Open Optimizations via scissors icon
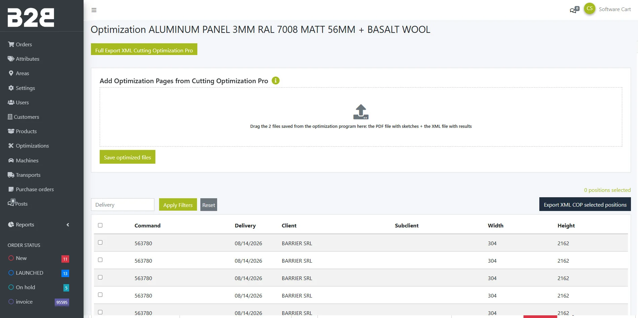This screenshot has width=638, height=318. click(x=11, y=146)
